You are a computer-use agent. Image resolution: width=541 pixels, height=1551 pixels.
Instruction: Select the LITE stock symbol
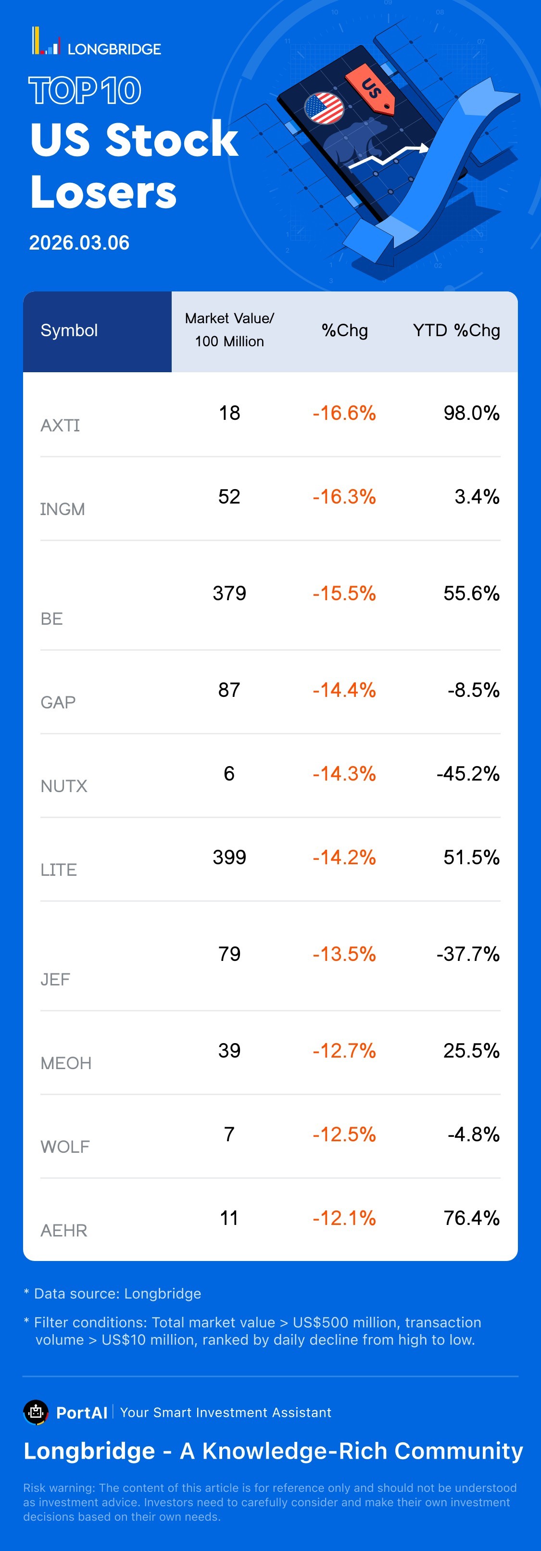(59, 870)
